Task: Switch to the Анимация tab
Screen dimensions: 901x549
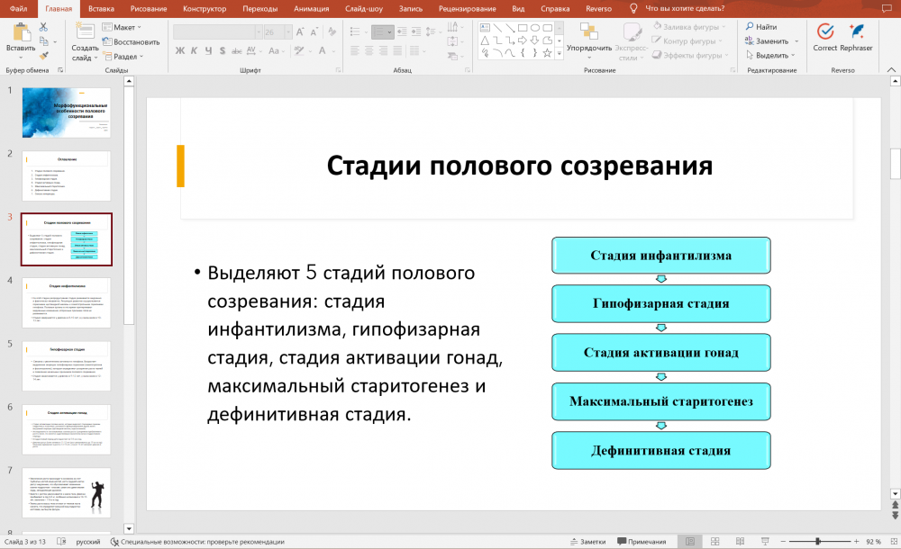Action: [x=314, y=7]
